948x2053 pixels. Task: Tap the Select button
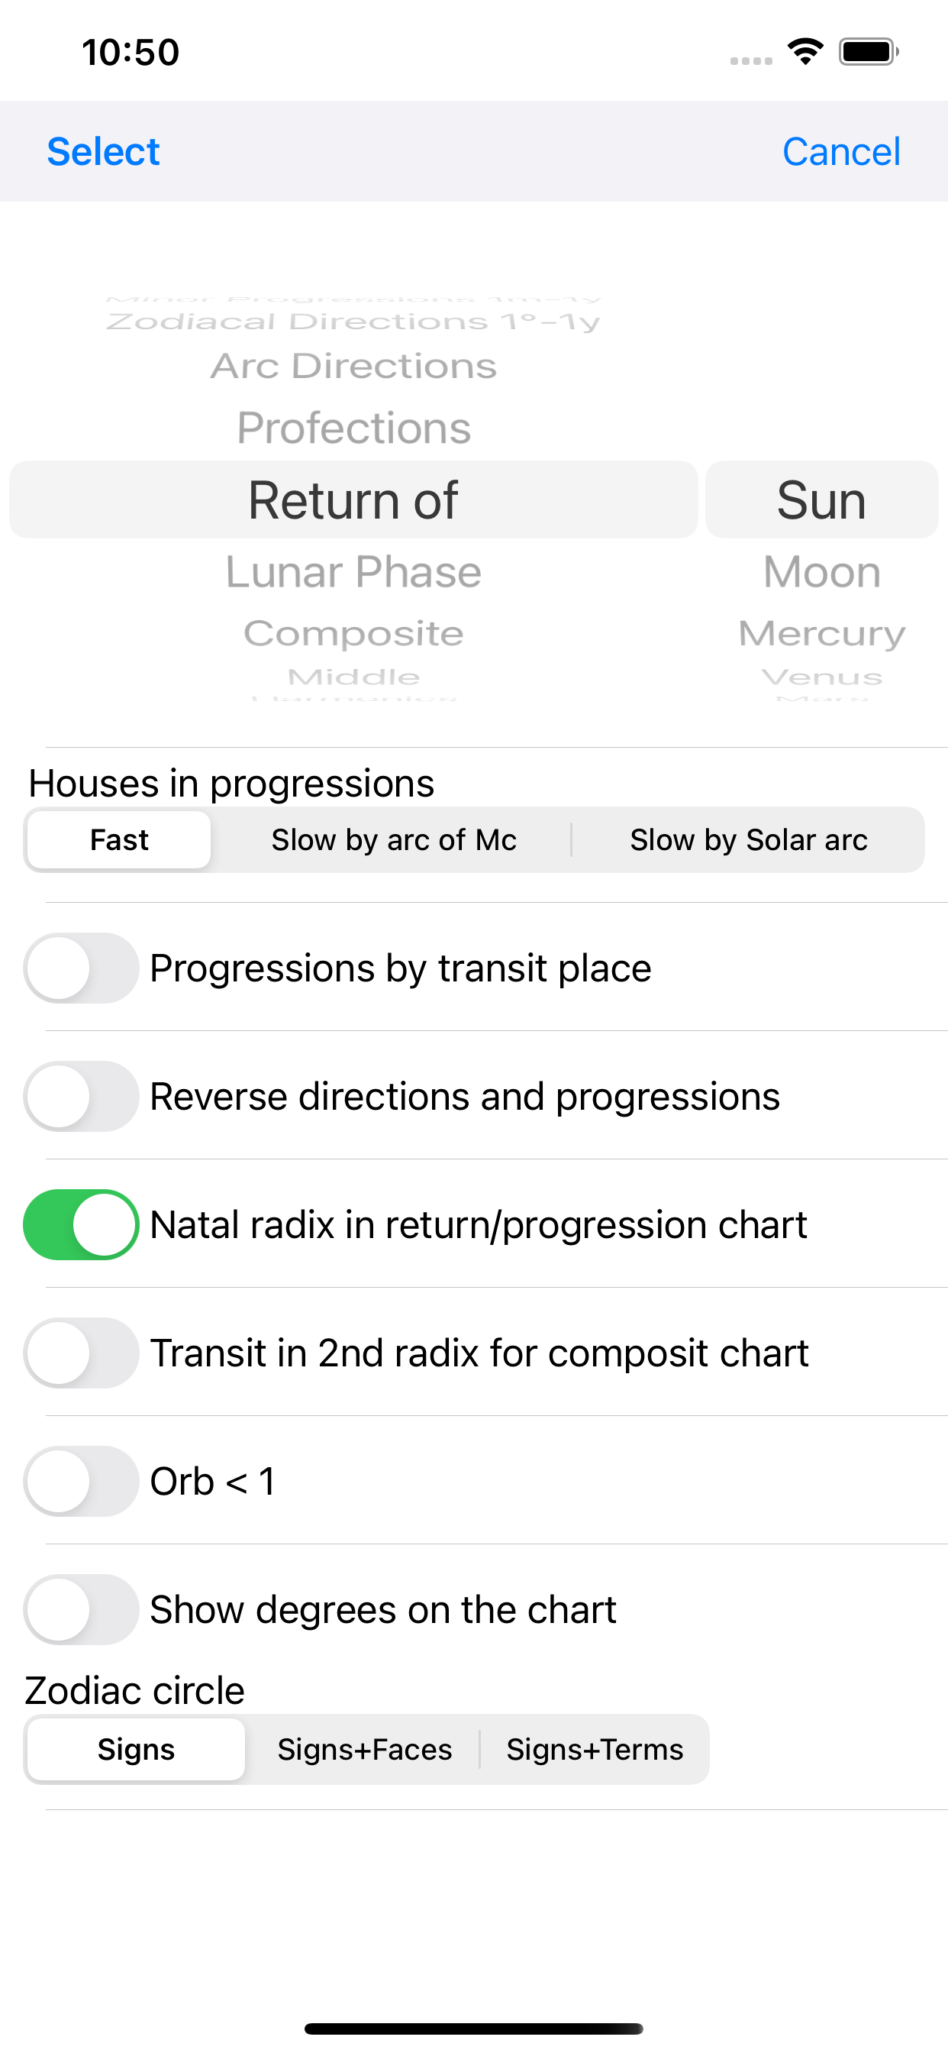104,151
